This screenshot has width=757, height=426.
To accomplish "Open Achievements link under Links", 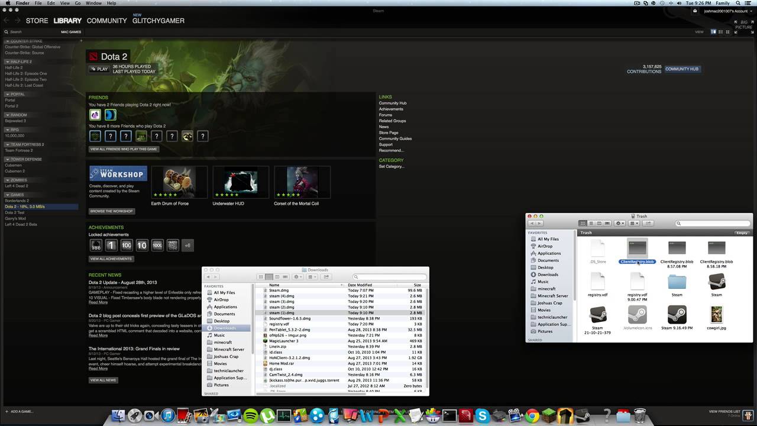I will click(x=391, y=109).
